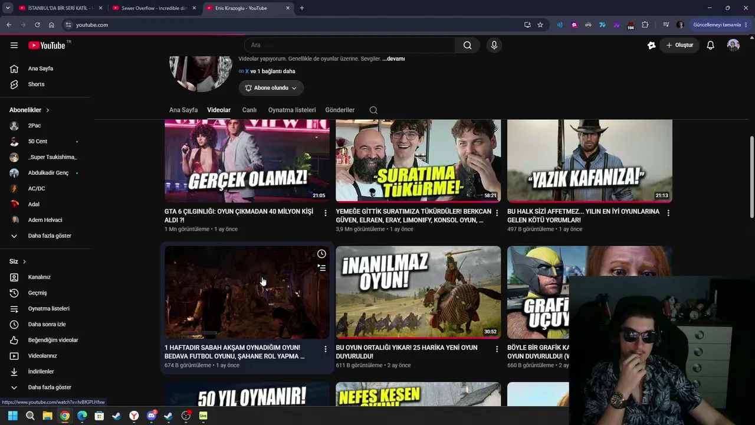The width and height of the screenshot is (755, 425).
Task: Play the İNANILMAZ OYUN thumbnail video
Action: 418,293
